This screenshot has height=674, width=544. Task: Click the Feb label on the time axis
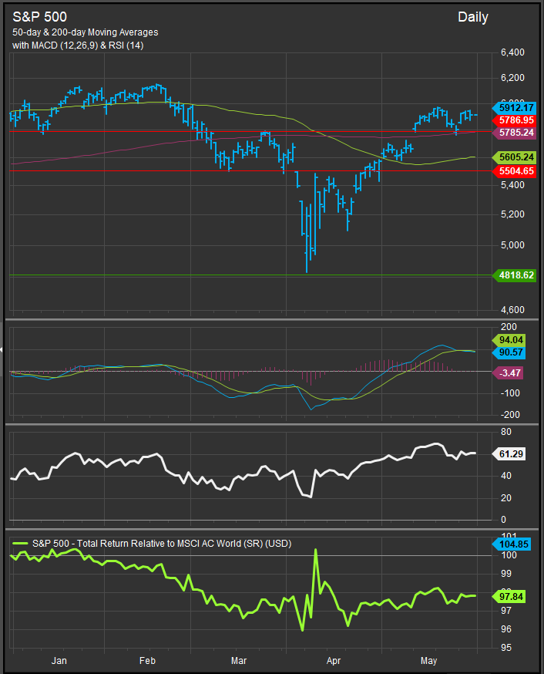147,661
